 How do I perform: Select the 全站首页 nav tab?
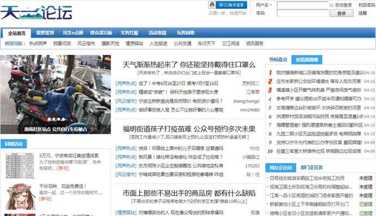click(16, 33)
